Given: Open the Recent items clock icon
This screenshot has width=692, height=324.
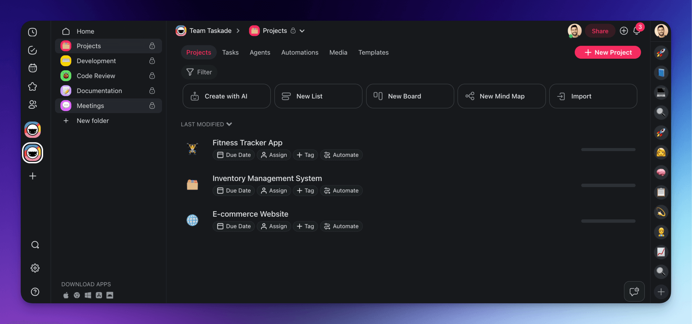Looking at the screenshot, I should 33,32.
